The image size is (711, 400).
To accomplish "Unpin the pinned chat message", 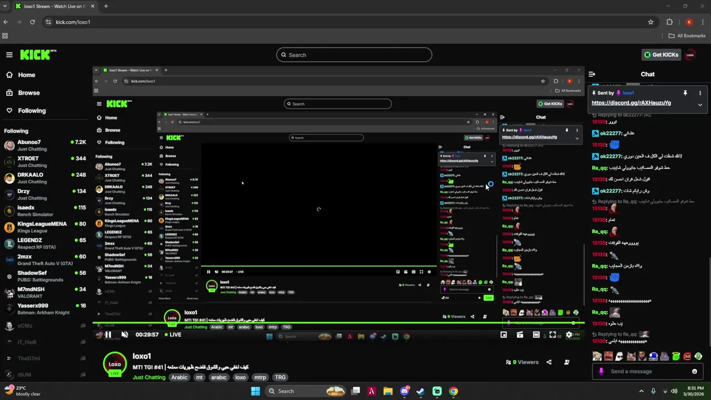I will click(x=685, y=93).
